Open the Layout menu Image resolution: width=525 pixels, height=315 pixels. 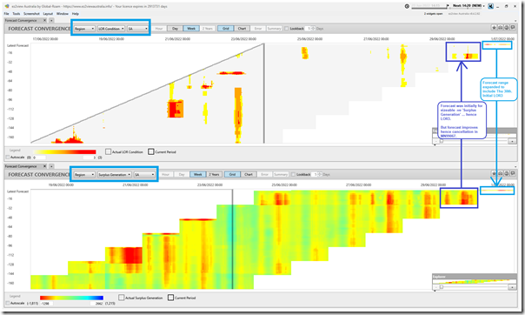click(48, 14)
